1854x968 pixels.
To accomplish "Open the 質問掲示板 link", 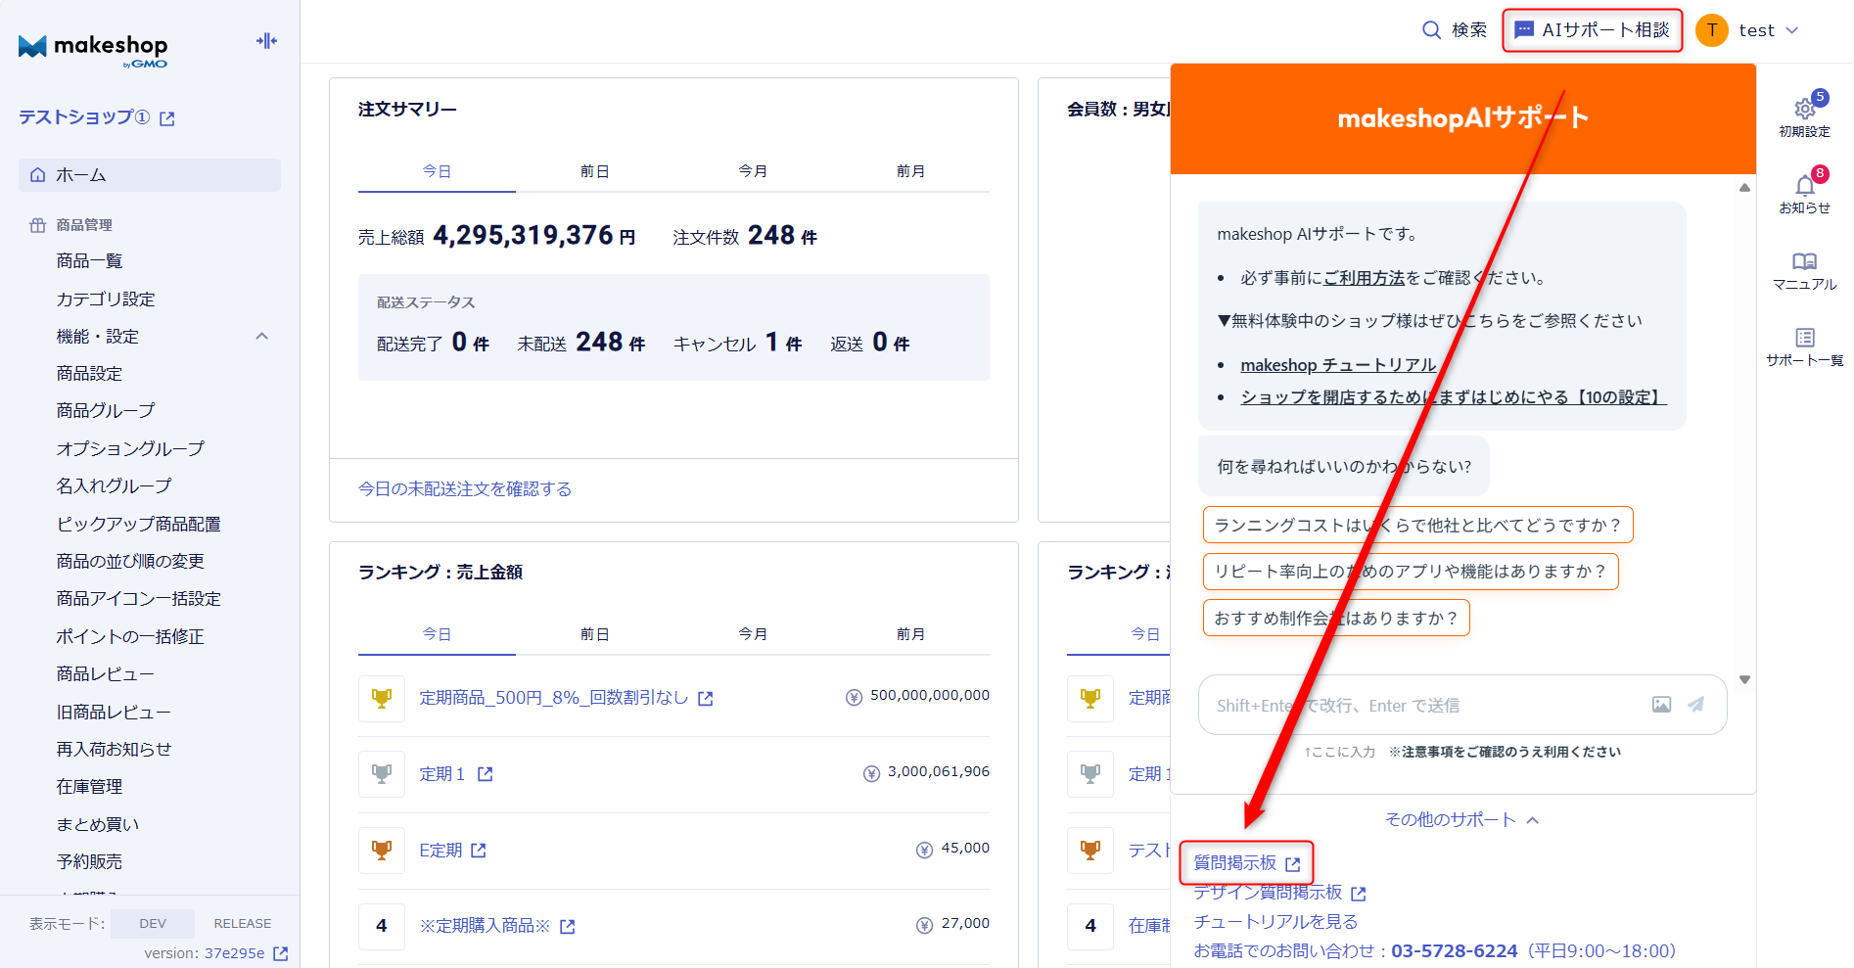I will (1235, 863).
